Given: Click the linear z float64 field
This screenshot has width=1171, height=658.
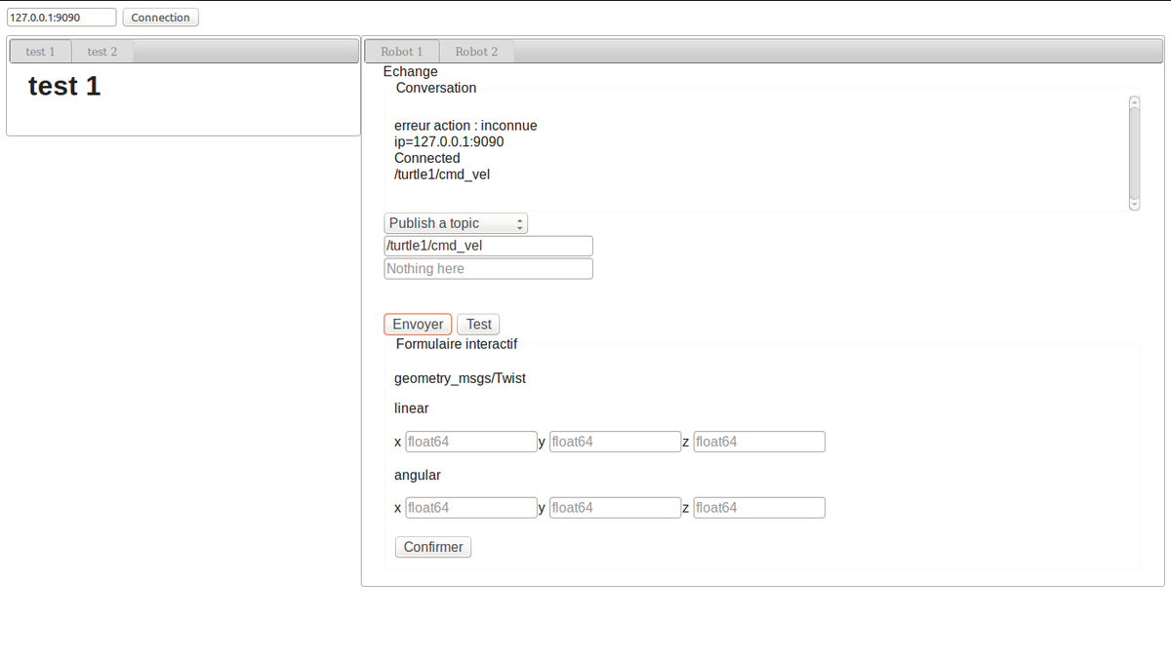Looking at the screenshot, I should pos(758,442).
